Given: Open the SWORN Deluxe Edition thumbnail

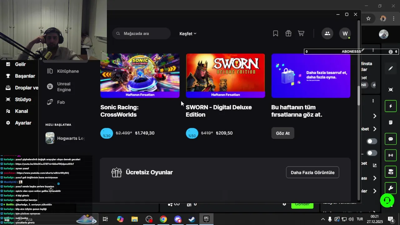Looking at the screenshot, I should pyautogui.click(x=225, y=75).
